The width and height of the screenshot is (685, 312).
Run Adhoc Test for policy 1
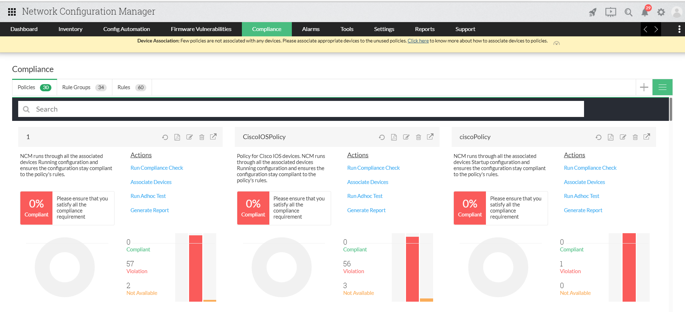pyautogui.click(x=148, y=196)
